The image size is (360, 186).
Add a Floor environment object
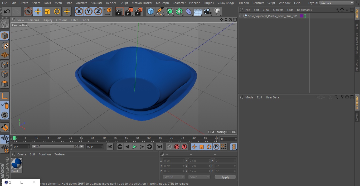point(198,11)
